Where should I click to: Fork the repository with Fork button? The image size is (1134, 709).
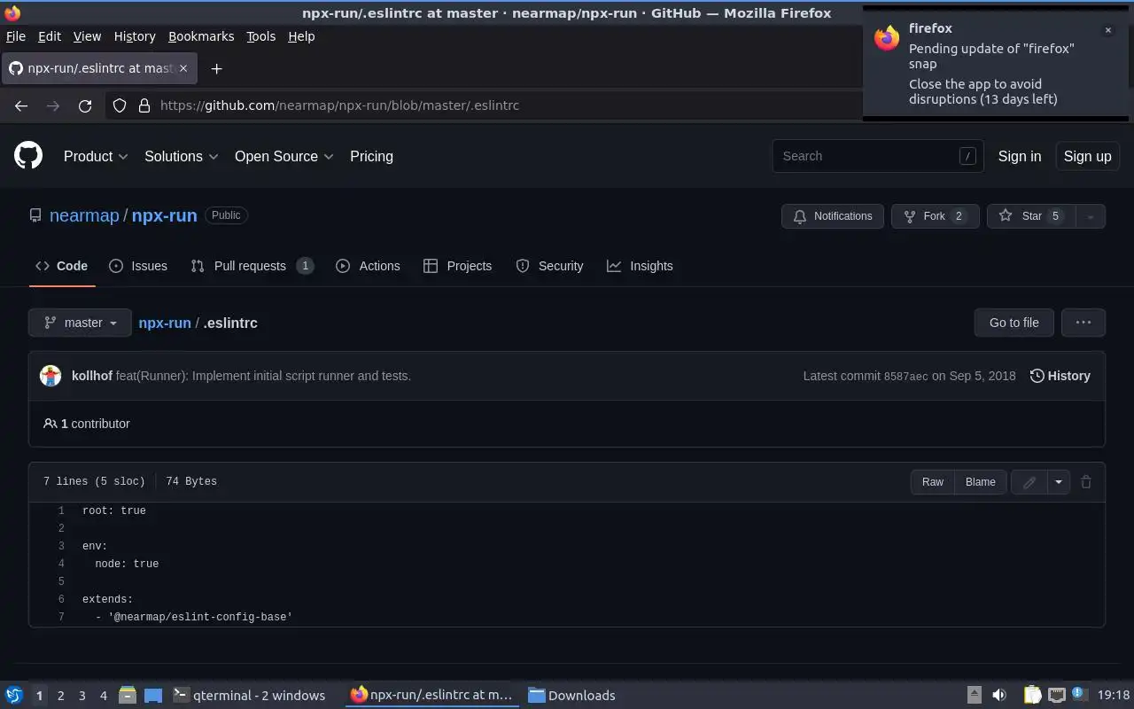pos(935,216)
